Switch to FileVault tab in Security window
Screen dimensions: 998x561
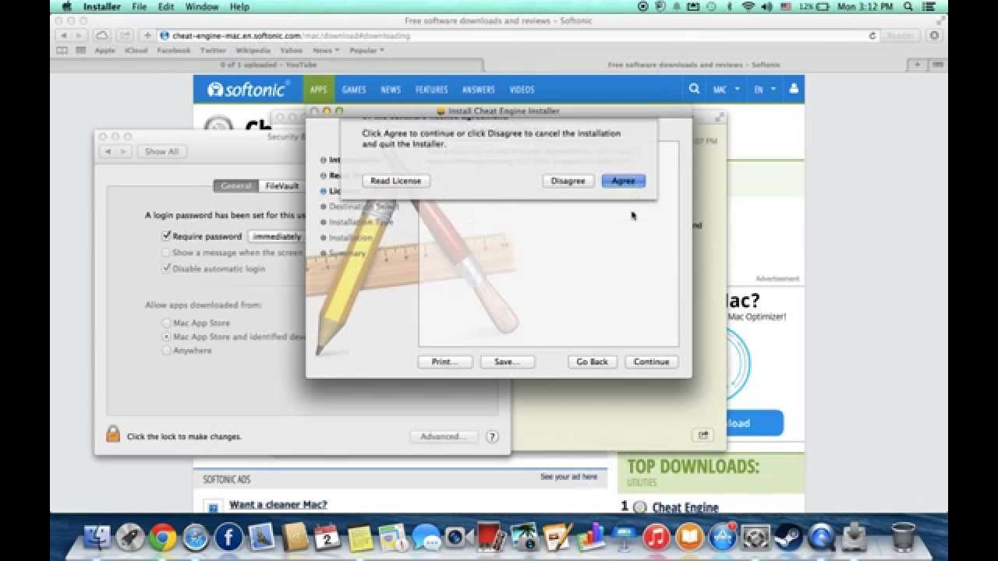(x=281, y=186)
